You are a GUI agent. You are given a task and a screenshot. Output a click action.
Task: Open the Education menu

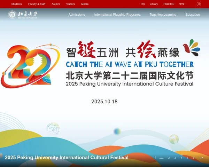tap(193, 15)
